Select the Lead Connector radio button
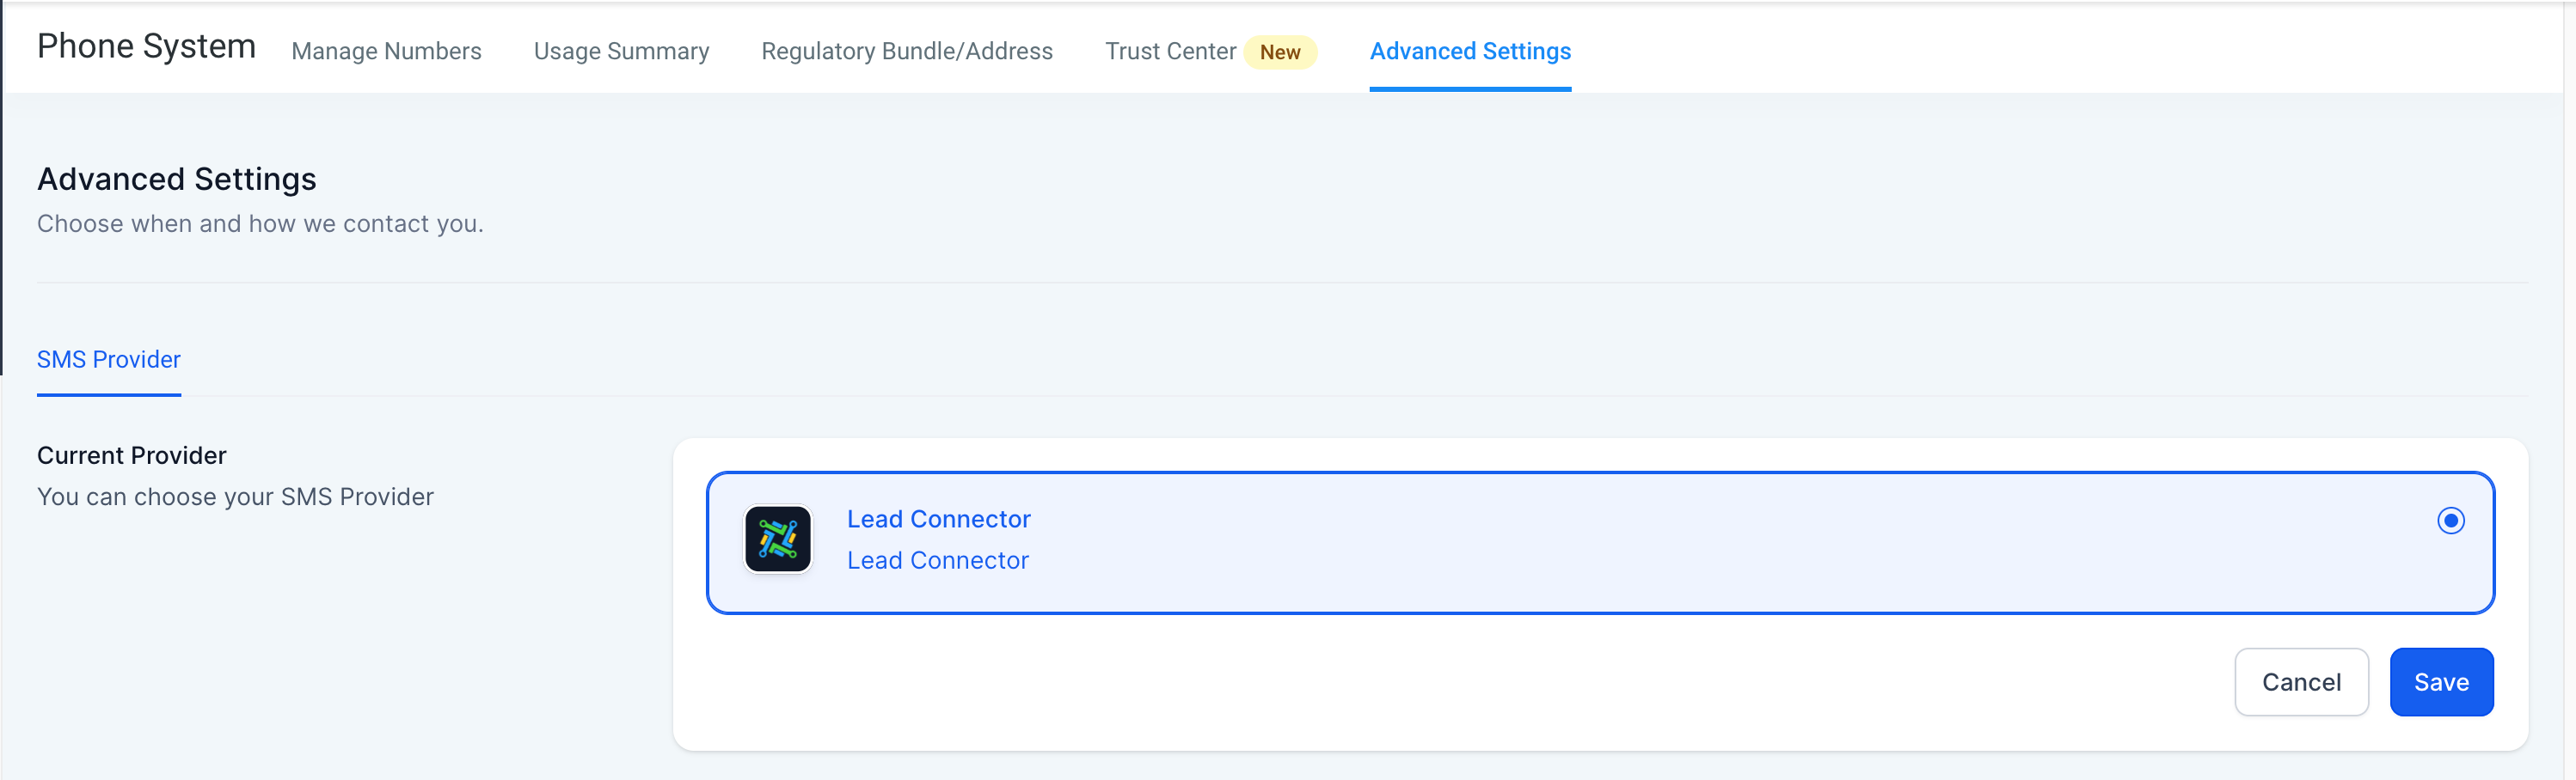The height and width of the screenshot is (780, 2576). point(2450,521)
